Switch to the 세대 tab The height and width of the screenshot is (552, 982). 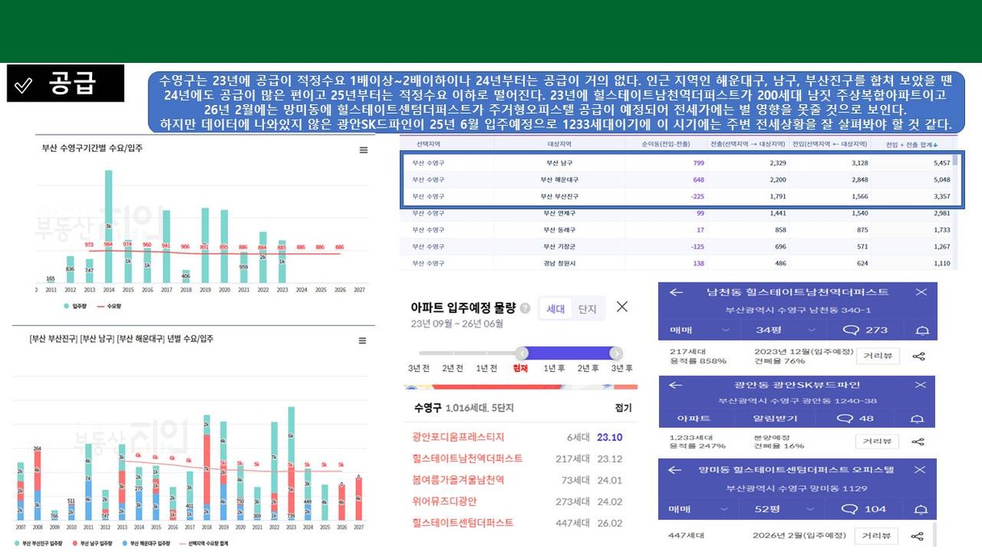pos(556,309)
